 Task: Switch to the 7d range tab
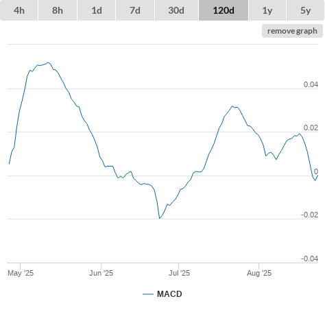point(135,10)
